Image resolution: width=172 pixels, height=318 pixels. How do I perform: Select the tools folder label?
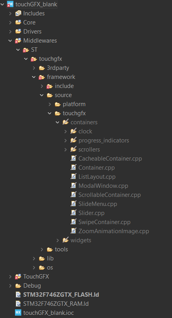pos(61,249)
